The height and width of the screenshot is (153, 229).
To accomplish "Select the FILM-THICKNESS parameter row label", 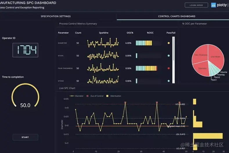I will pos(65,68).
